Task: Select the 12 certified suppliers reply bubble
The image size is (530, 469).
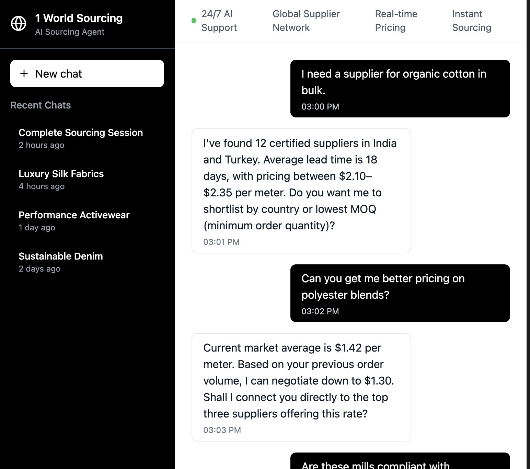Action: [x=301, y=191]
